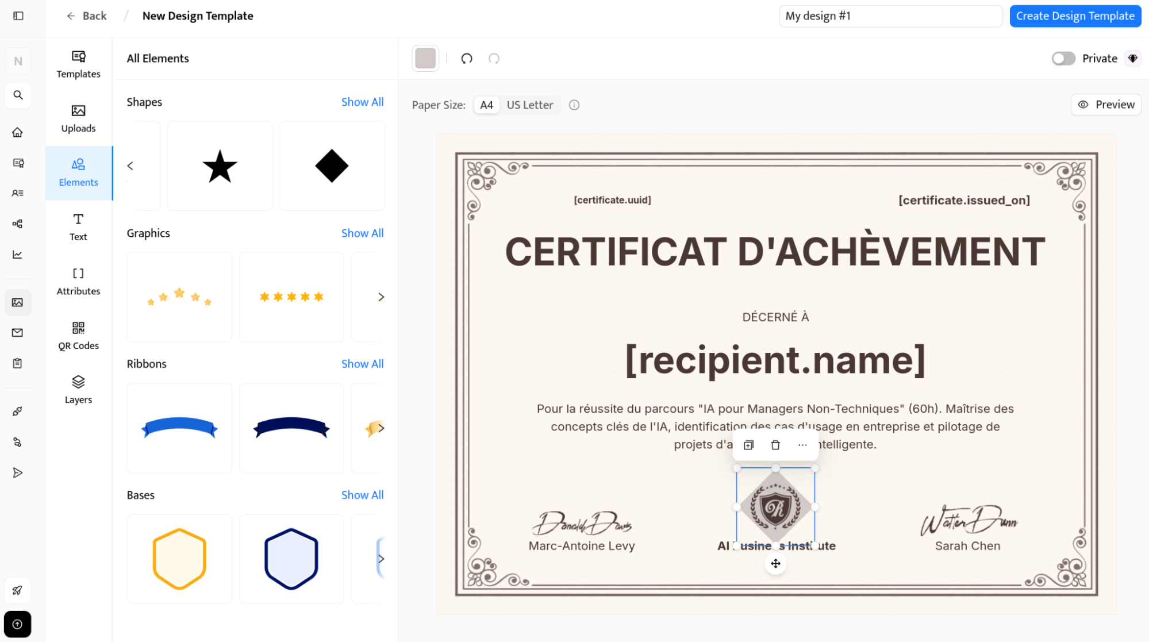Duplicate the selected badge element
This screenshot has height=642, width=1149.
tap(748, 445)
